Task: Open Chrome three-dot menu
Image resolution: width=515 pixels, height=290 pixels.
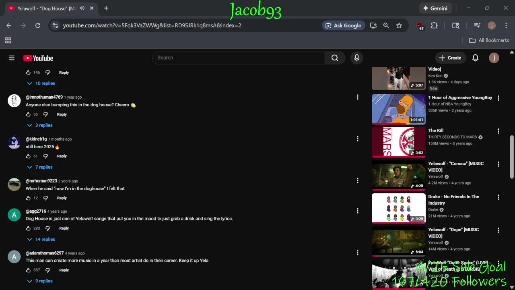Action: 506,25
